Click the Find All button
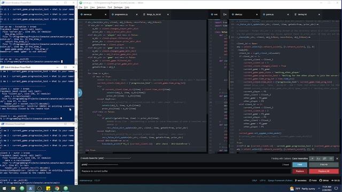342x192 pixels. pyautogui.click(x=324, y=165)
